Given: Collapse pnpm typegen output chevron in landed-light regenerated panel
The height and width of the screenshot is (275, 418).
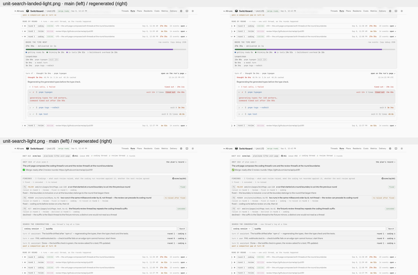Looking at the screenshot, I should point(239,92).
